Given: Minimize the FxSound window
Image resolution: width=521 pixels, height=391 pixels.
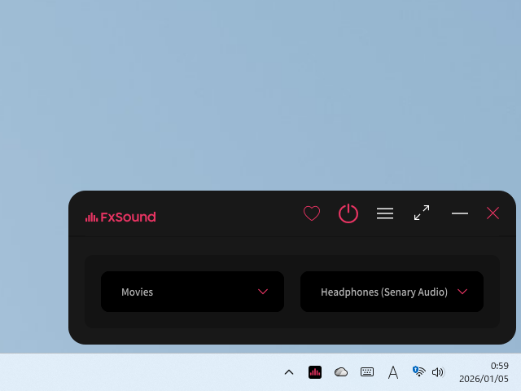Looking at the screenshot, I should click(460, 213).
